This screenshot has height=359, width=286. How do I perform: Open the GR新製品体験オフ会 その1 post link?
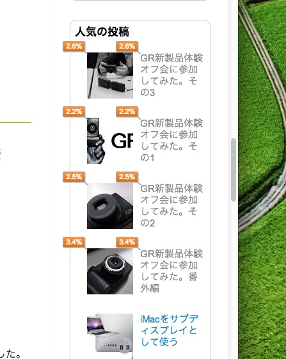click(171, 141)
